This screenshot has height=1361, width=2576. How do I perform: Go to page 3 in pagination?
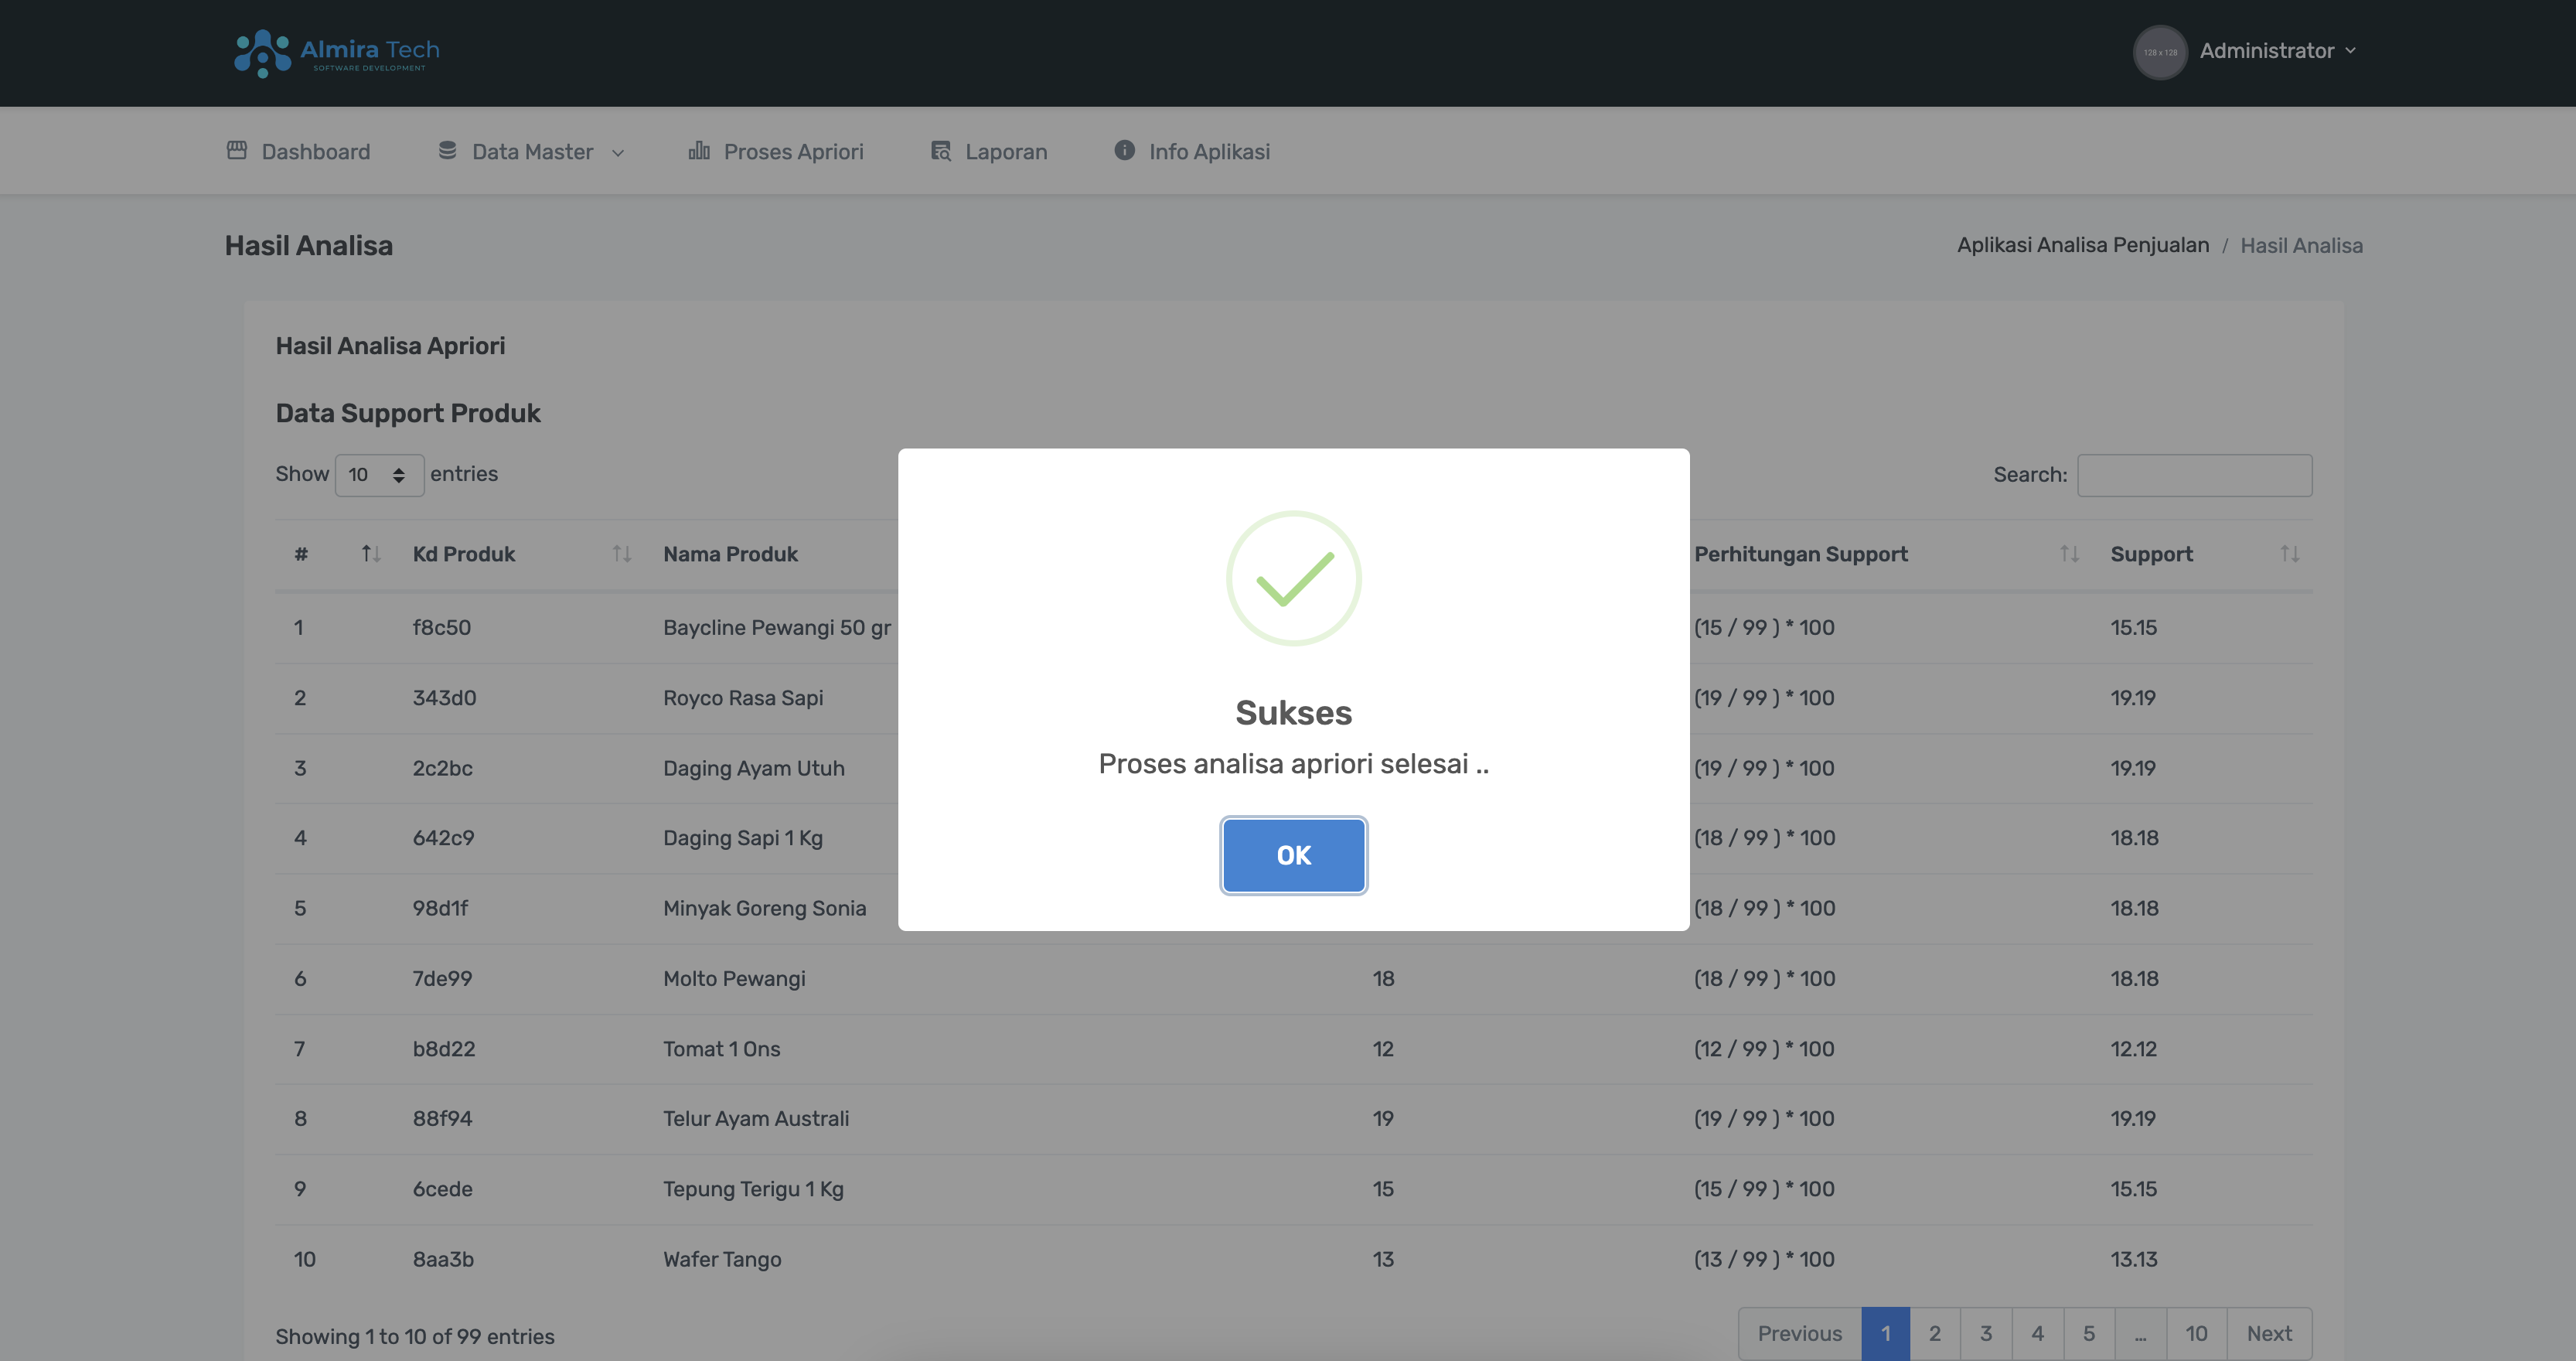[1986, 1333]
